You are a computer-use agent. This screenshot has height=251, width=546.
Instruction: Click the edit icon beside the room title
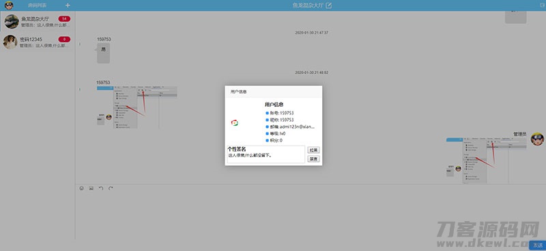329,5
